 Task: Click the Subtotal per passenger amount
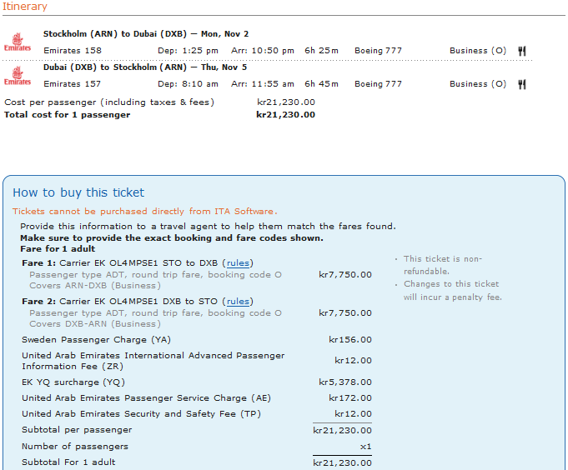click(x=342, y=431)
